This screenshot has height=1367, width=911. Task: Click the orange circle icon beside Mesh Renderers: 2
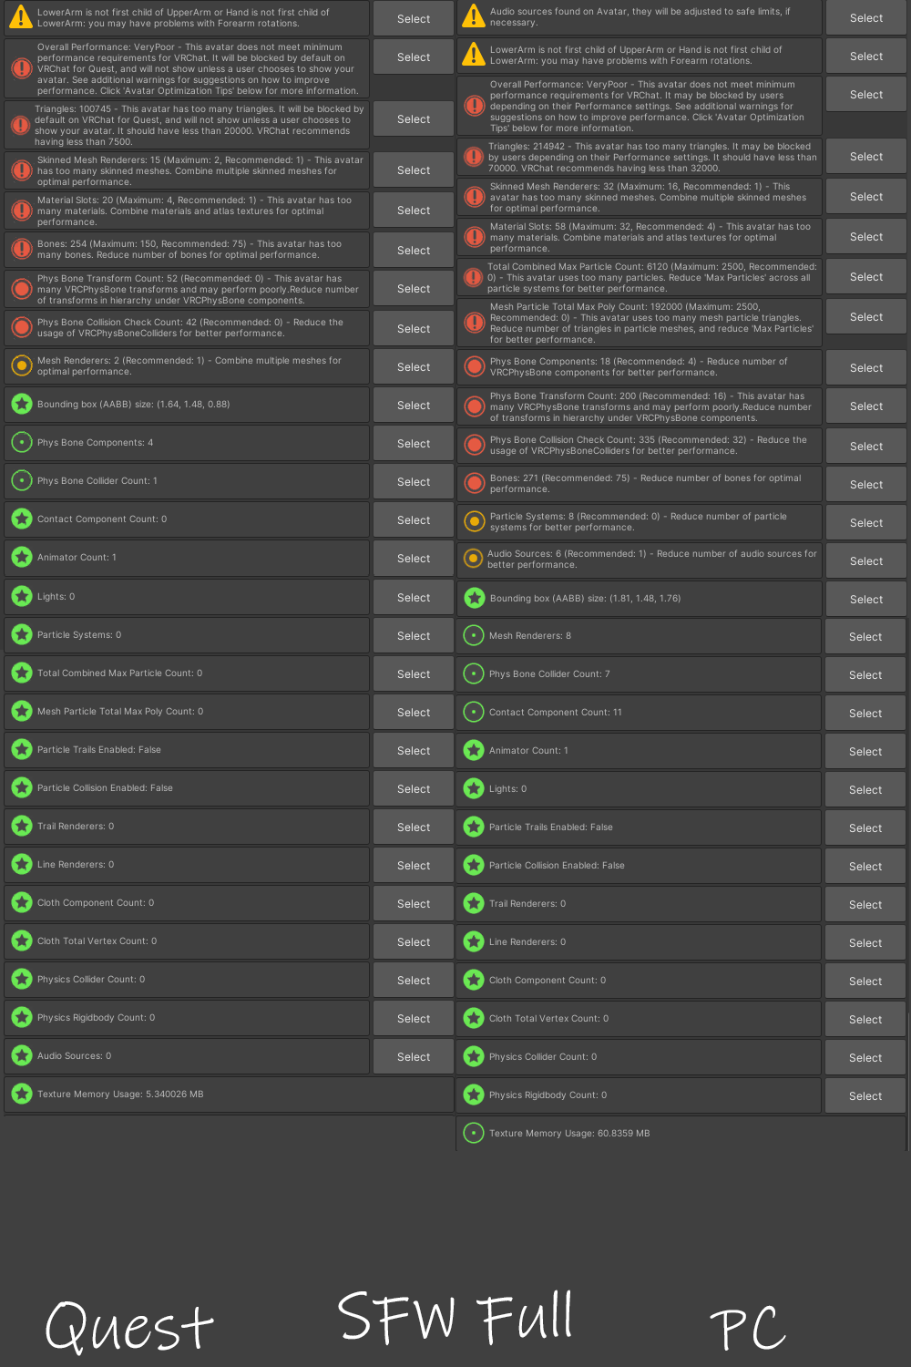pos(21,365)
